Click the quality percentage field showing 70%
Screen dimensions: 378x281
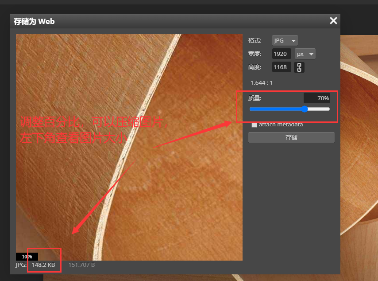coord(317,98)
